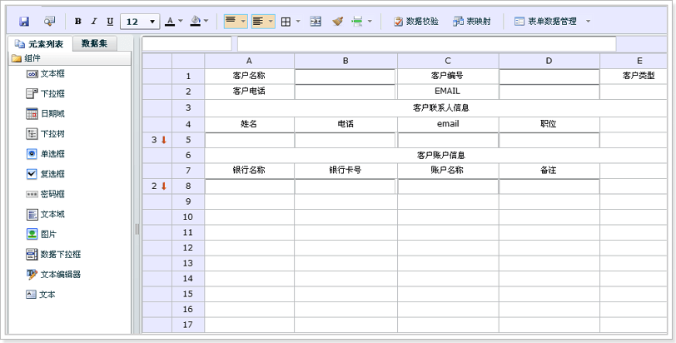Viewport: 676px width, 343px height.
Task: Click the Save icon in the toolbar
Action: tap(24, 22)
